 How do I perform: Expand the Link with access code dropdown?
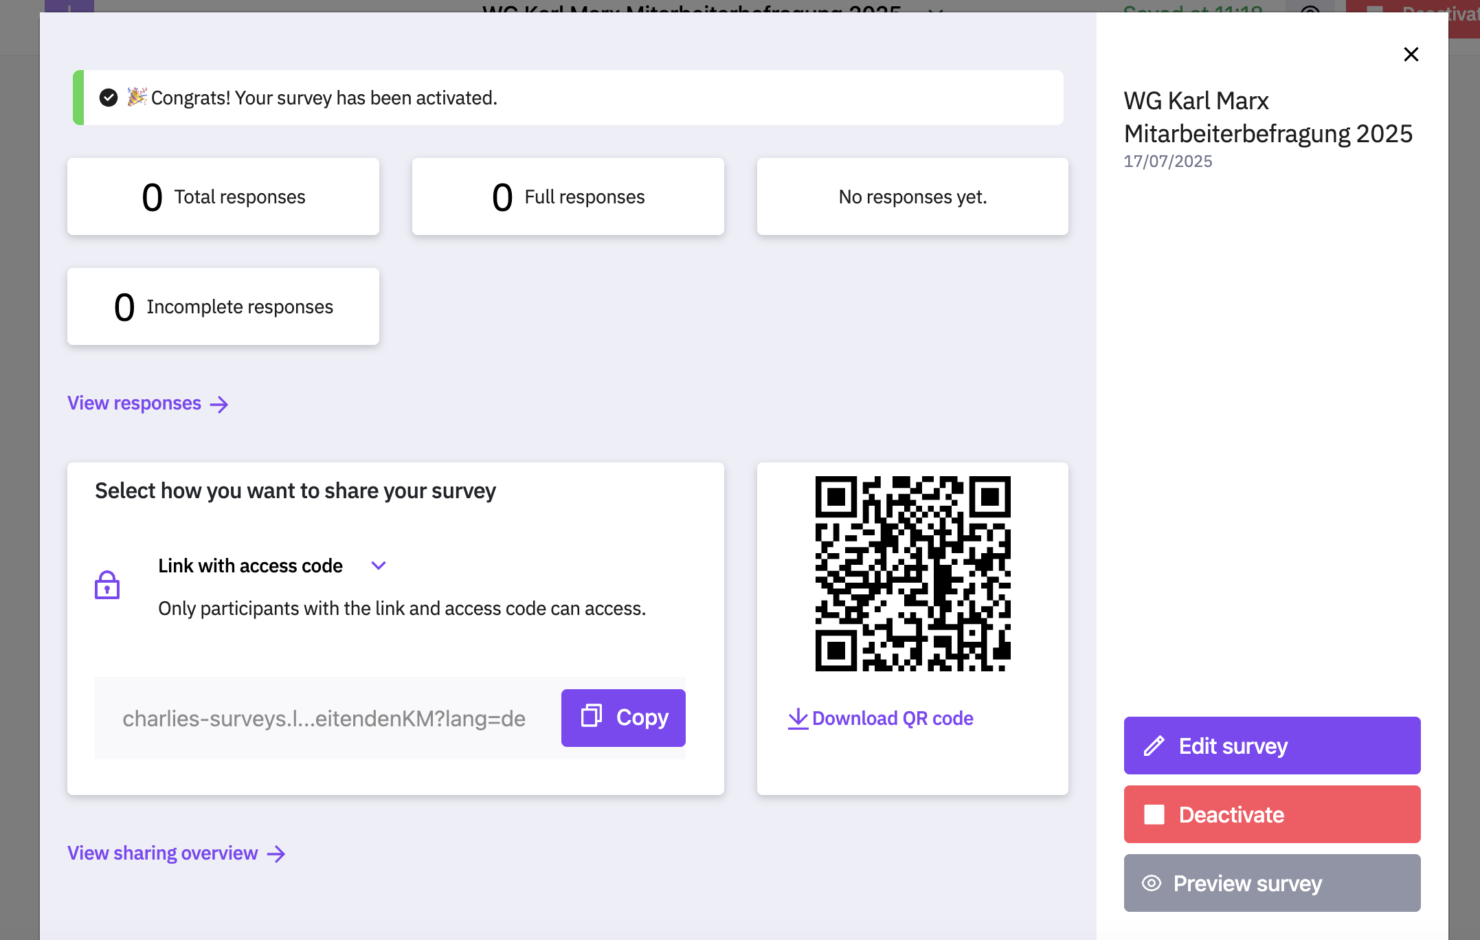(x=378, y=566)
